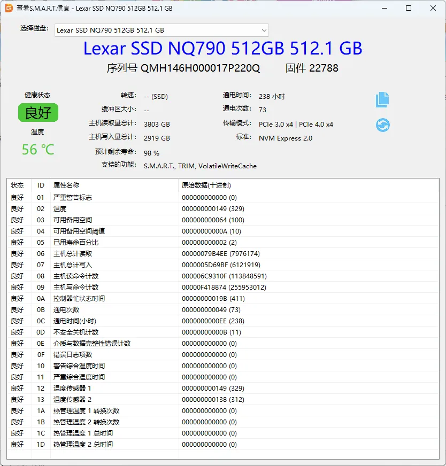Click the host write total 2919 GB
446x466 pixels.
click(157, 138)
